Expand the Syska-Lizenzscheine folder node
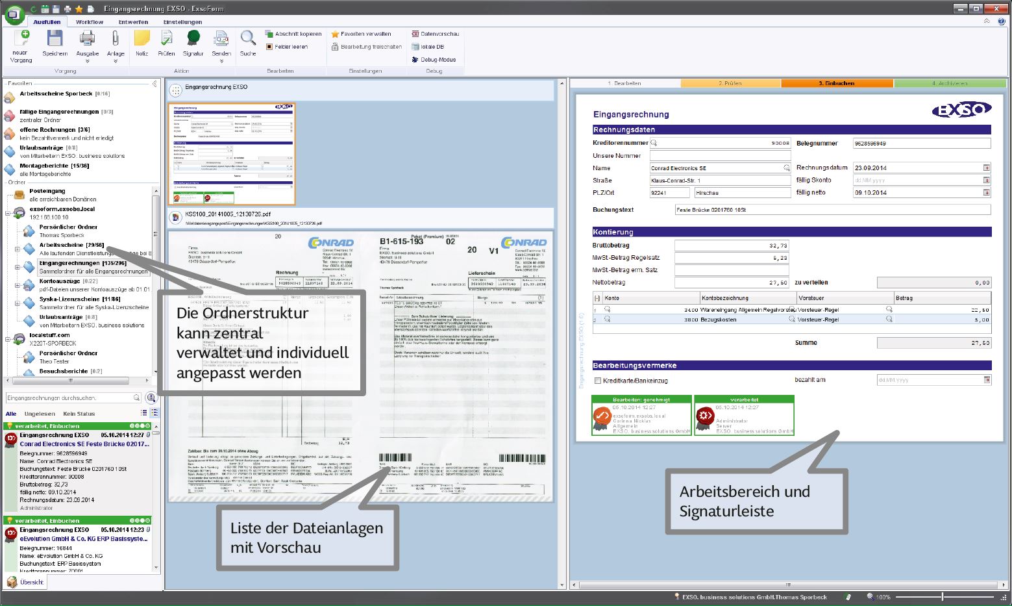Screen dimensions: 1012x606 tap(18, 303)
